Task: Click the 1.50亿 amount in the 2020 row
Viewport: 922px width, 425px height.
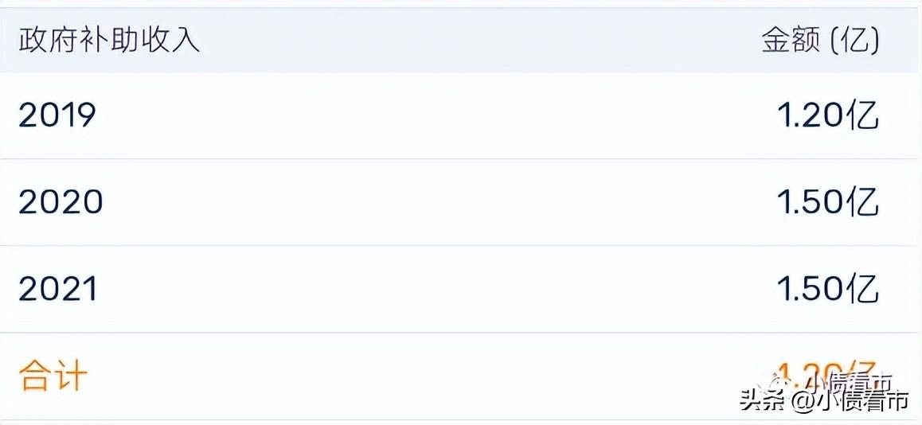Action: (828, 202)
